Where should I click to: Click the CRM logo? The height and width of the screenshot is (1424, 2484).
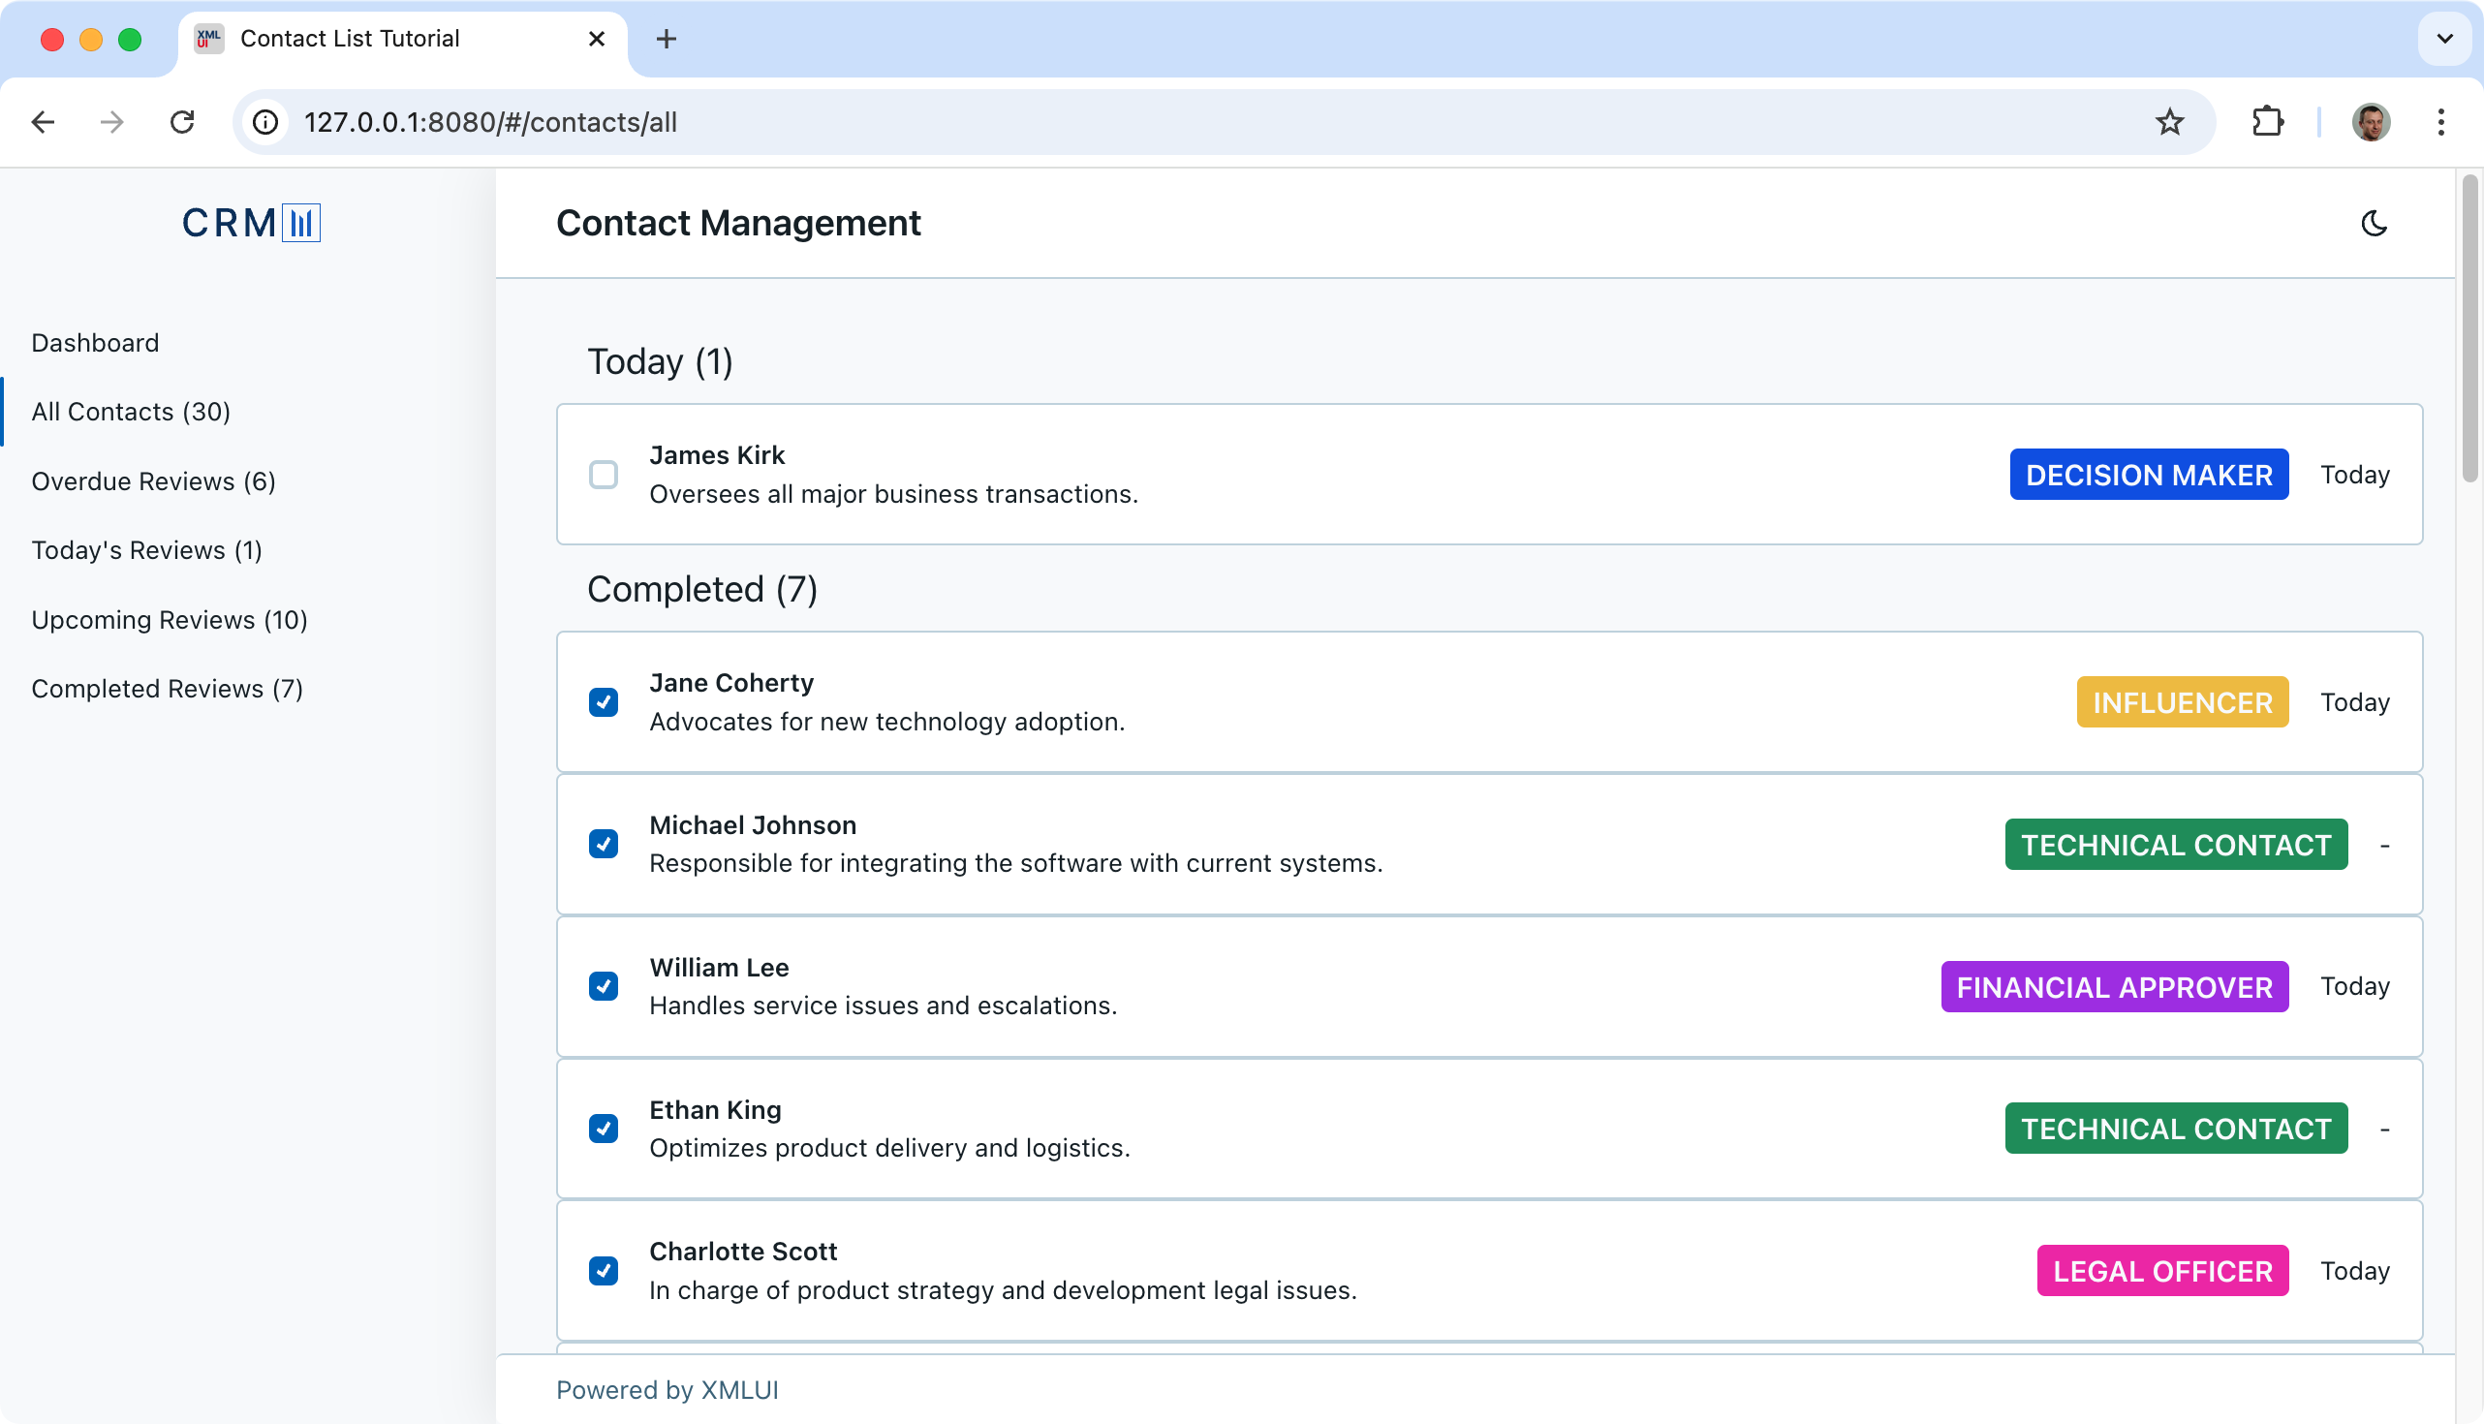tap(250, 223)
